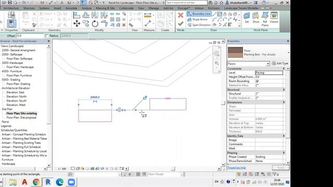This screenshot has height=187, width=333.
Task: Open the Structure ribbon tab
Action: tap(29, 8)
